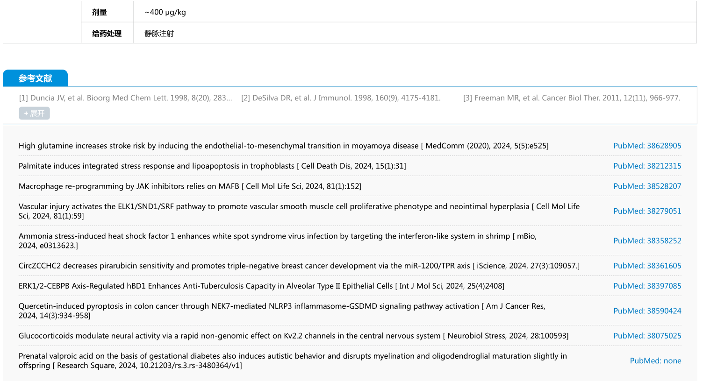This screenshot has width=703, height=381.
Task: Select the Vascular injury ELK1/SND1/SRF citation
Action: click(299, 211)
